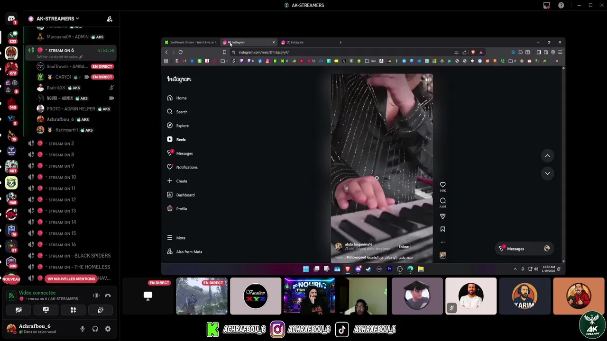Join the STREAM ON 13 voice channel
Screen dimensions: 607x341
tap(70, 211)
